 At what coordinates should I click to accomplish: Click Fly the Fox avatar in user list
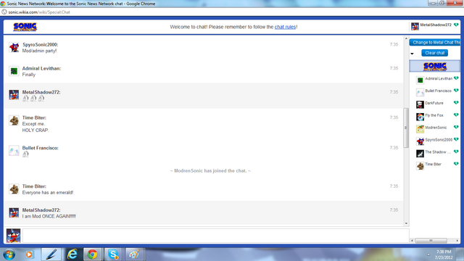[420, 117]
